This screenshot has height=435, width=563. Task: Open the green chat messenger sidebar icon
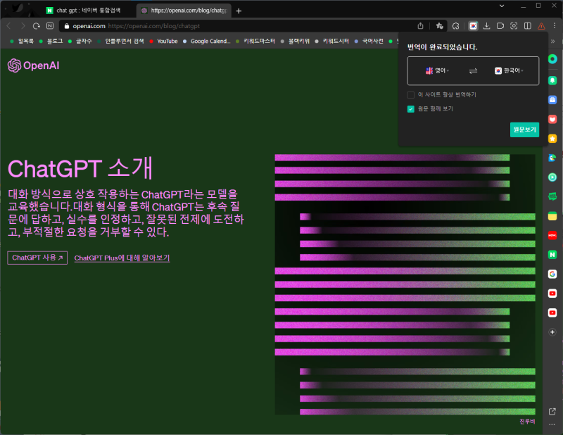click(552, 196)
